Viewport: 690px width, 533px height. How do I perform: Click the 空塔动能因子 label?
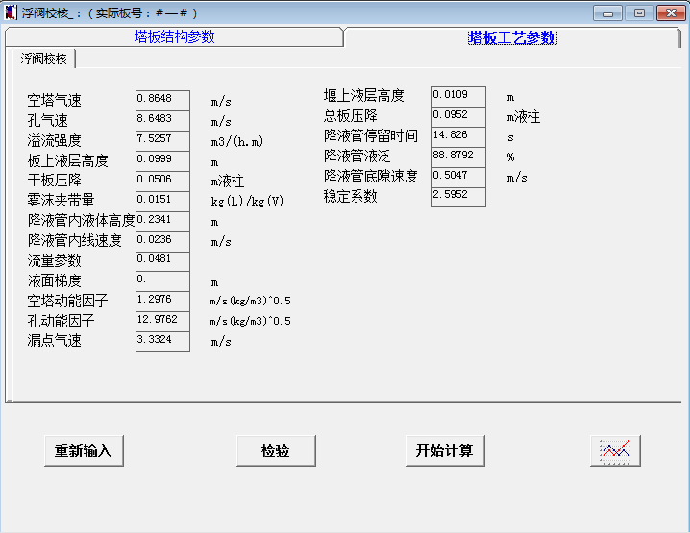tap(68, 302)
